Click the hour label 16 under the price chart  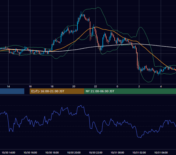coord(30,87)
